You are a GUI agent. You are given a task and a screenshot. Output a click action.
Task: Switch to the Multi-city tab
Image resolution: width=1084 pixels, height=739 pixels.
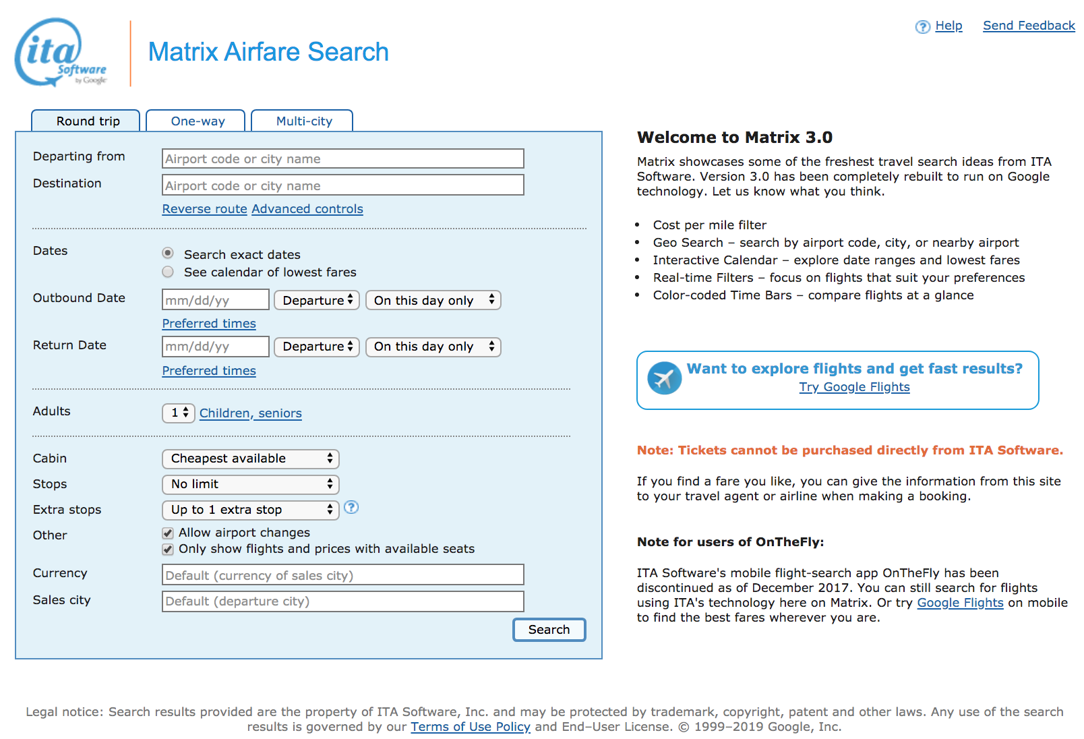tap(302, 121)
